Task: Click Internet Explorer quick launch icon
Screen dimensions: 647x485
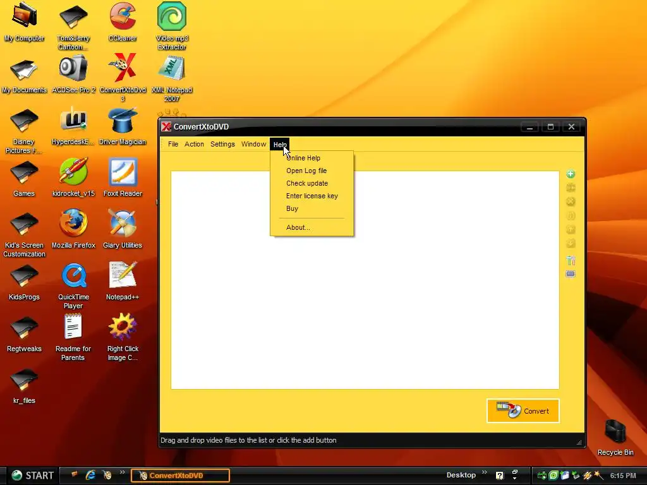Action: (x=90, y=476)
